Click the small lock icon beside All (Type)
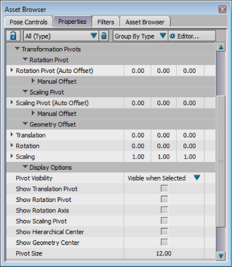The image size is (232, 267). tap(104, 36)
